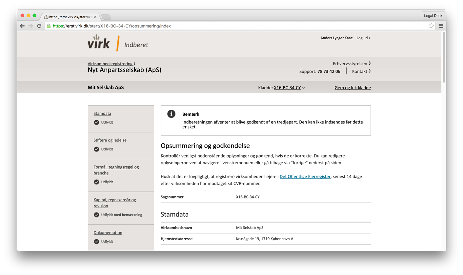The width and height of the screenshot is (463, 275).
Task: Select the erst.virk.dk browser tab
Action: tap(70, 17)
